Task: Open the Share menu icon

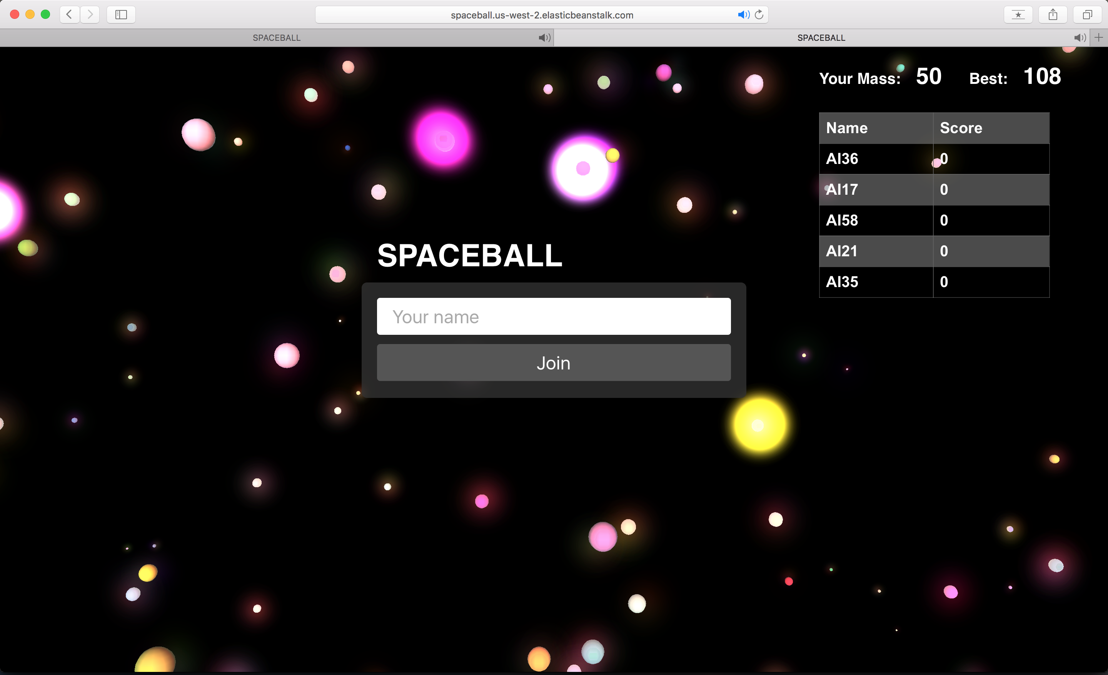Action: [1053, 14]
